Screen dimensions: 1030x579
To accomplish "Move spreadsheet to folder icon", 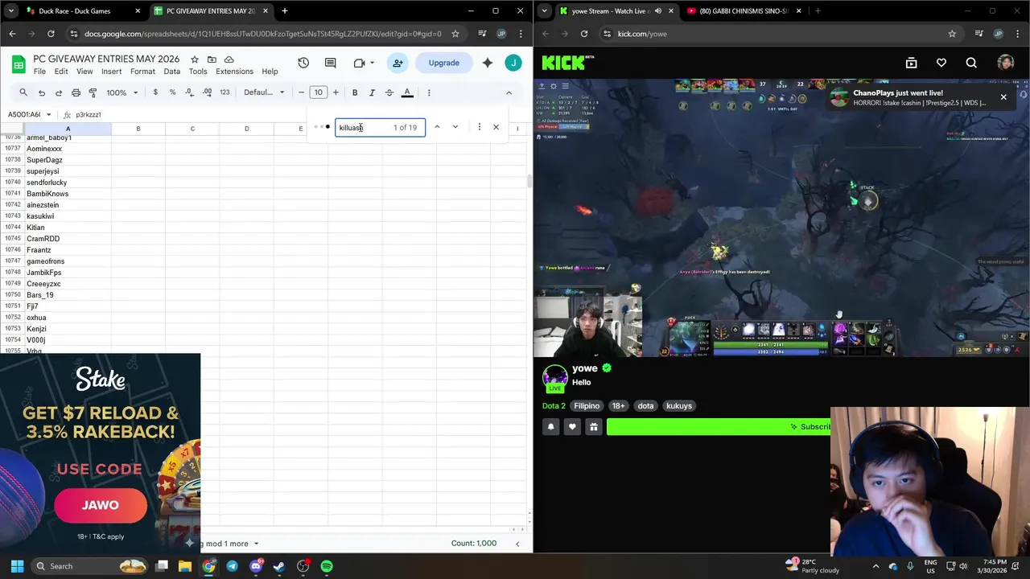I will [212, 60].
